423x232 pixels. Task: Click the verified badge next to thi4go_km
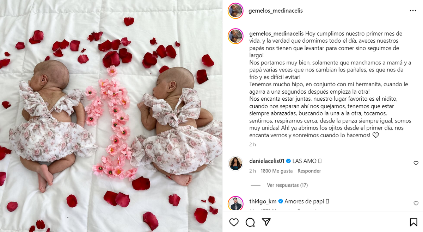pos(281,202)
